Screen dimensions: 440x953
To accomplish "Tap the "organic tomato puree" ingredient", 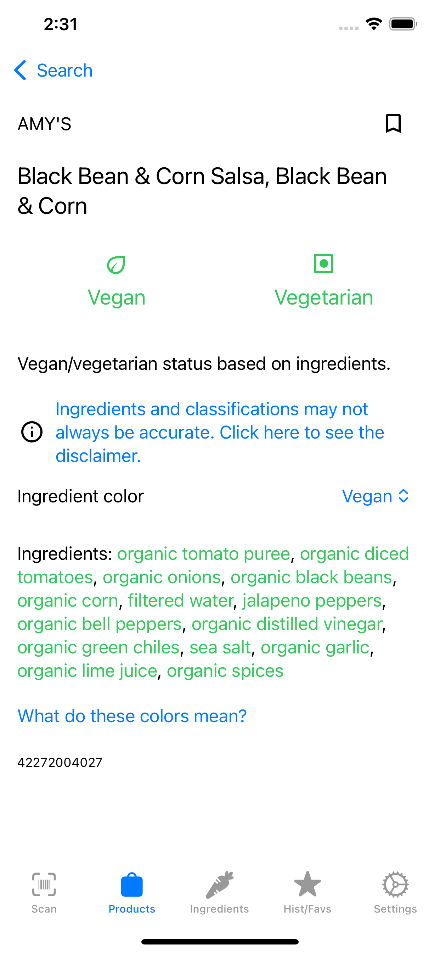I will pos(203,554).
